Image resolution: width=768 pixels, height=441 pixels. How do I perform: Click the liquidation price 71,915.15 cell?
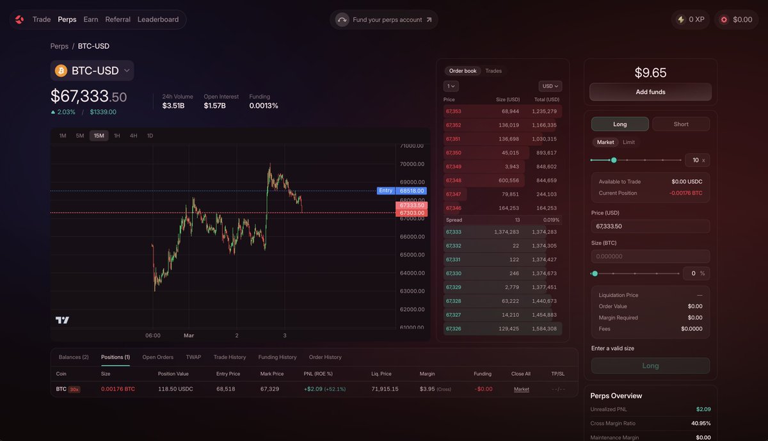[385, 389]
